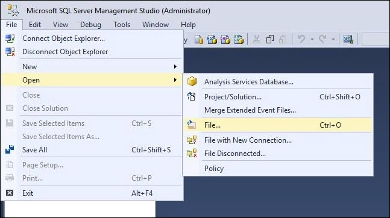This screenshot has height=218, width=390.
Task: Open the Help menu
Action: (188, 25)
